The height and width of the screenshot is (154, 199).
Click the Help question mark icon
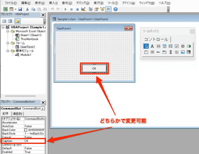[116, 9]
